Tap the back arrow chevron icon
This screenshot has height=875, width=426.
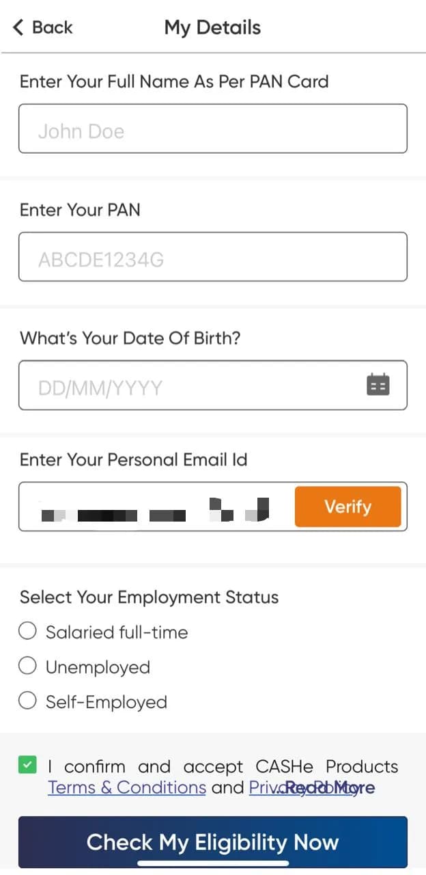point(16,27)
